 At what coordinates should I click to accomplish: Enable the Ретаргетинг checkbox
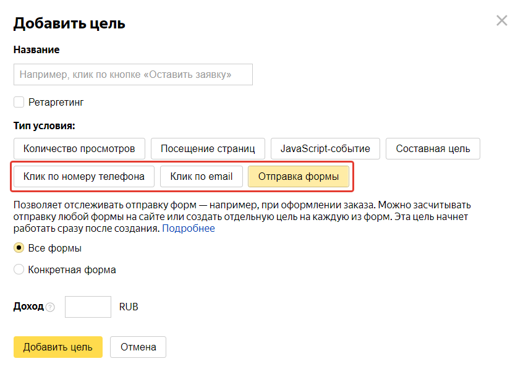19,102
